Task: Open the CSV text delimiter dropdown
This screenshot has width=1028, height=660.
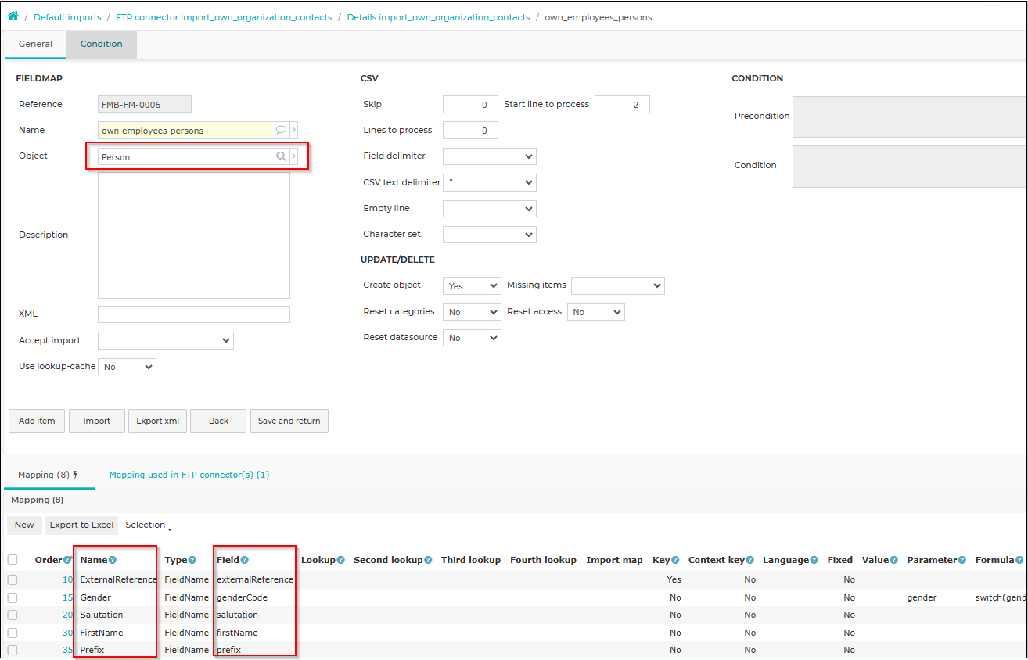Action: pos(490,182)
